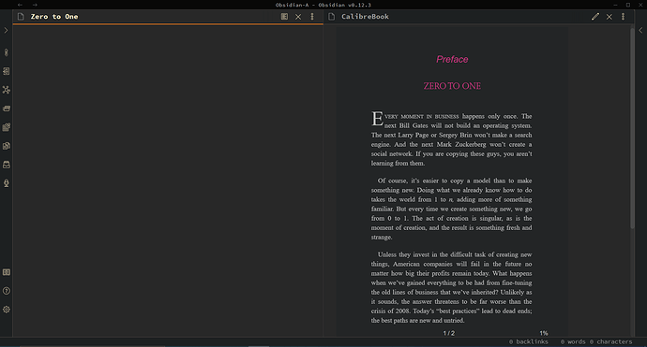The image size is (647, 347).
Task: Close the CalibreBook pane
Action: [x=609, y=17]
